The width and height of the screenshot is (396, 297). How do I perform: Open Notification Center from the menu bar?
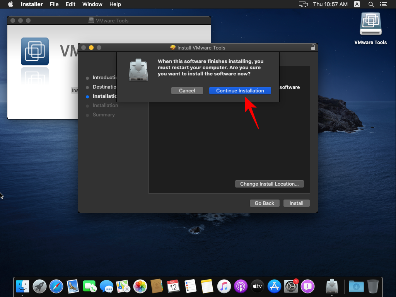[384, 4]
